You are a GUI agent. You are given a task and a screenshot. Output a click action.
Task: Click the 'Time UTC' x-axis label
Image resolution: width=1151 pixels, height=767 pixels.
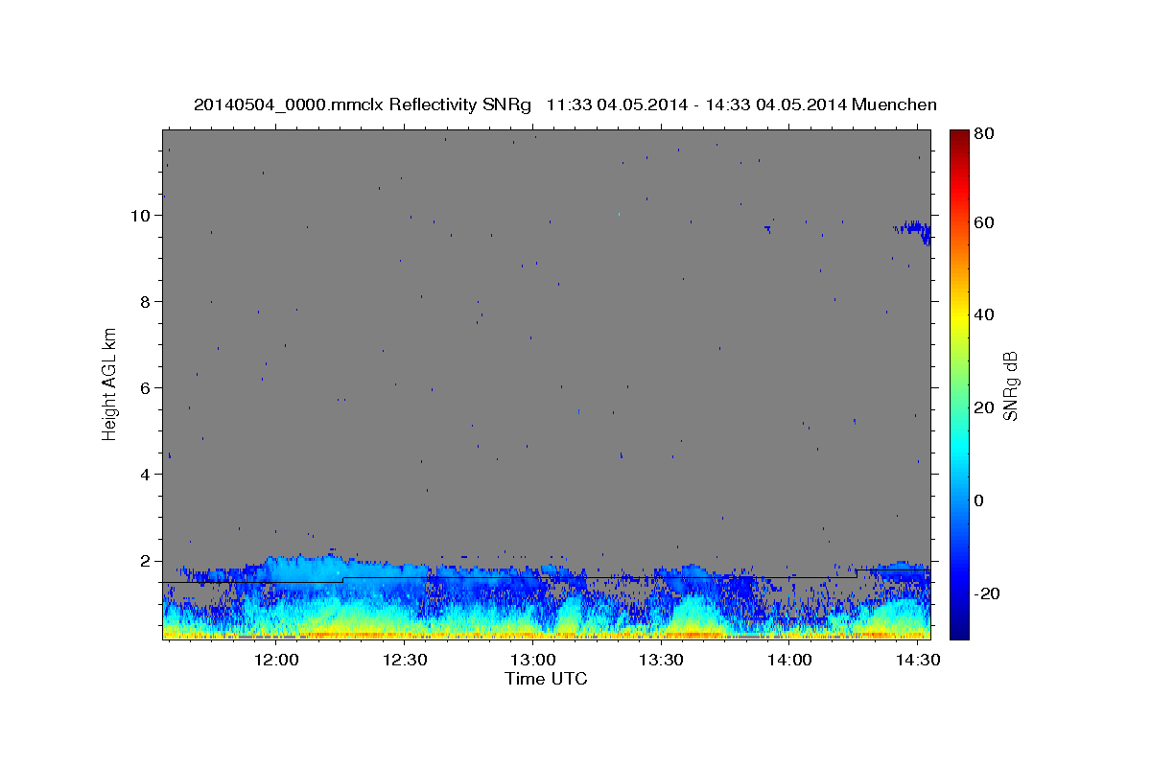pos(546,679)
